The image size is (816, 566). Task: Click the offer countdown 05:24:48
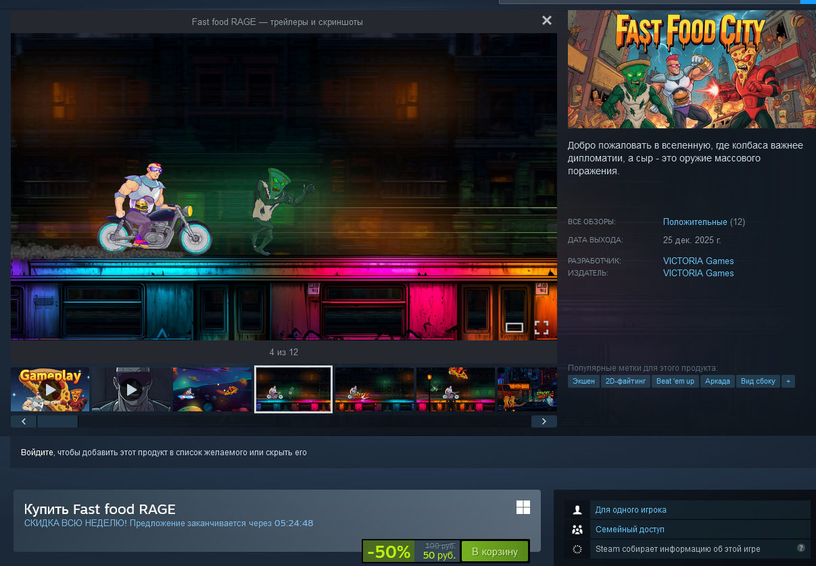pyautogui.click(x=294, y=523)
